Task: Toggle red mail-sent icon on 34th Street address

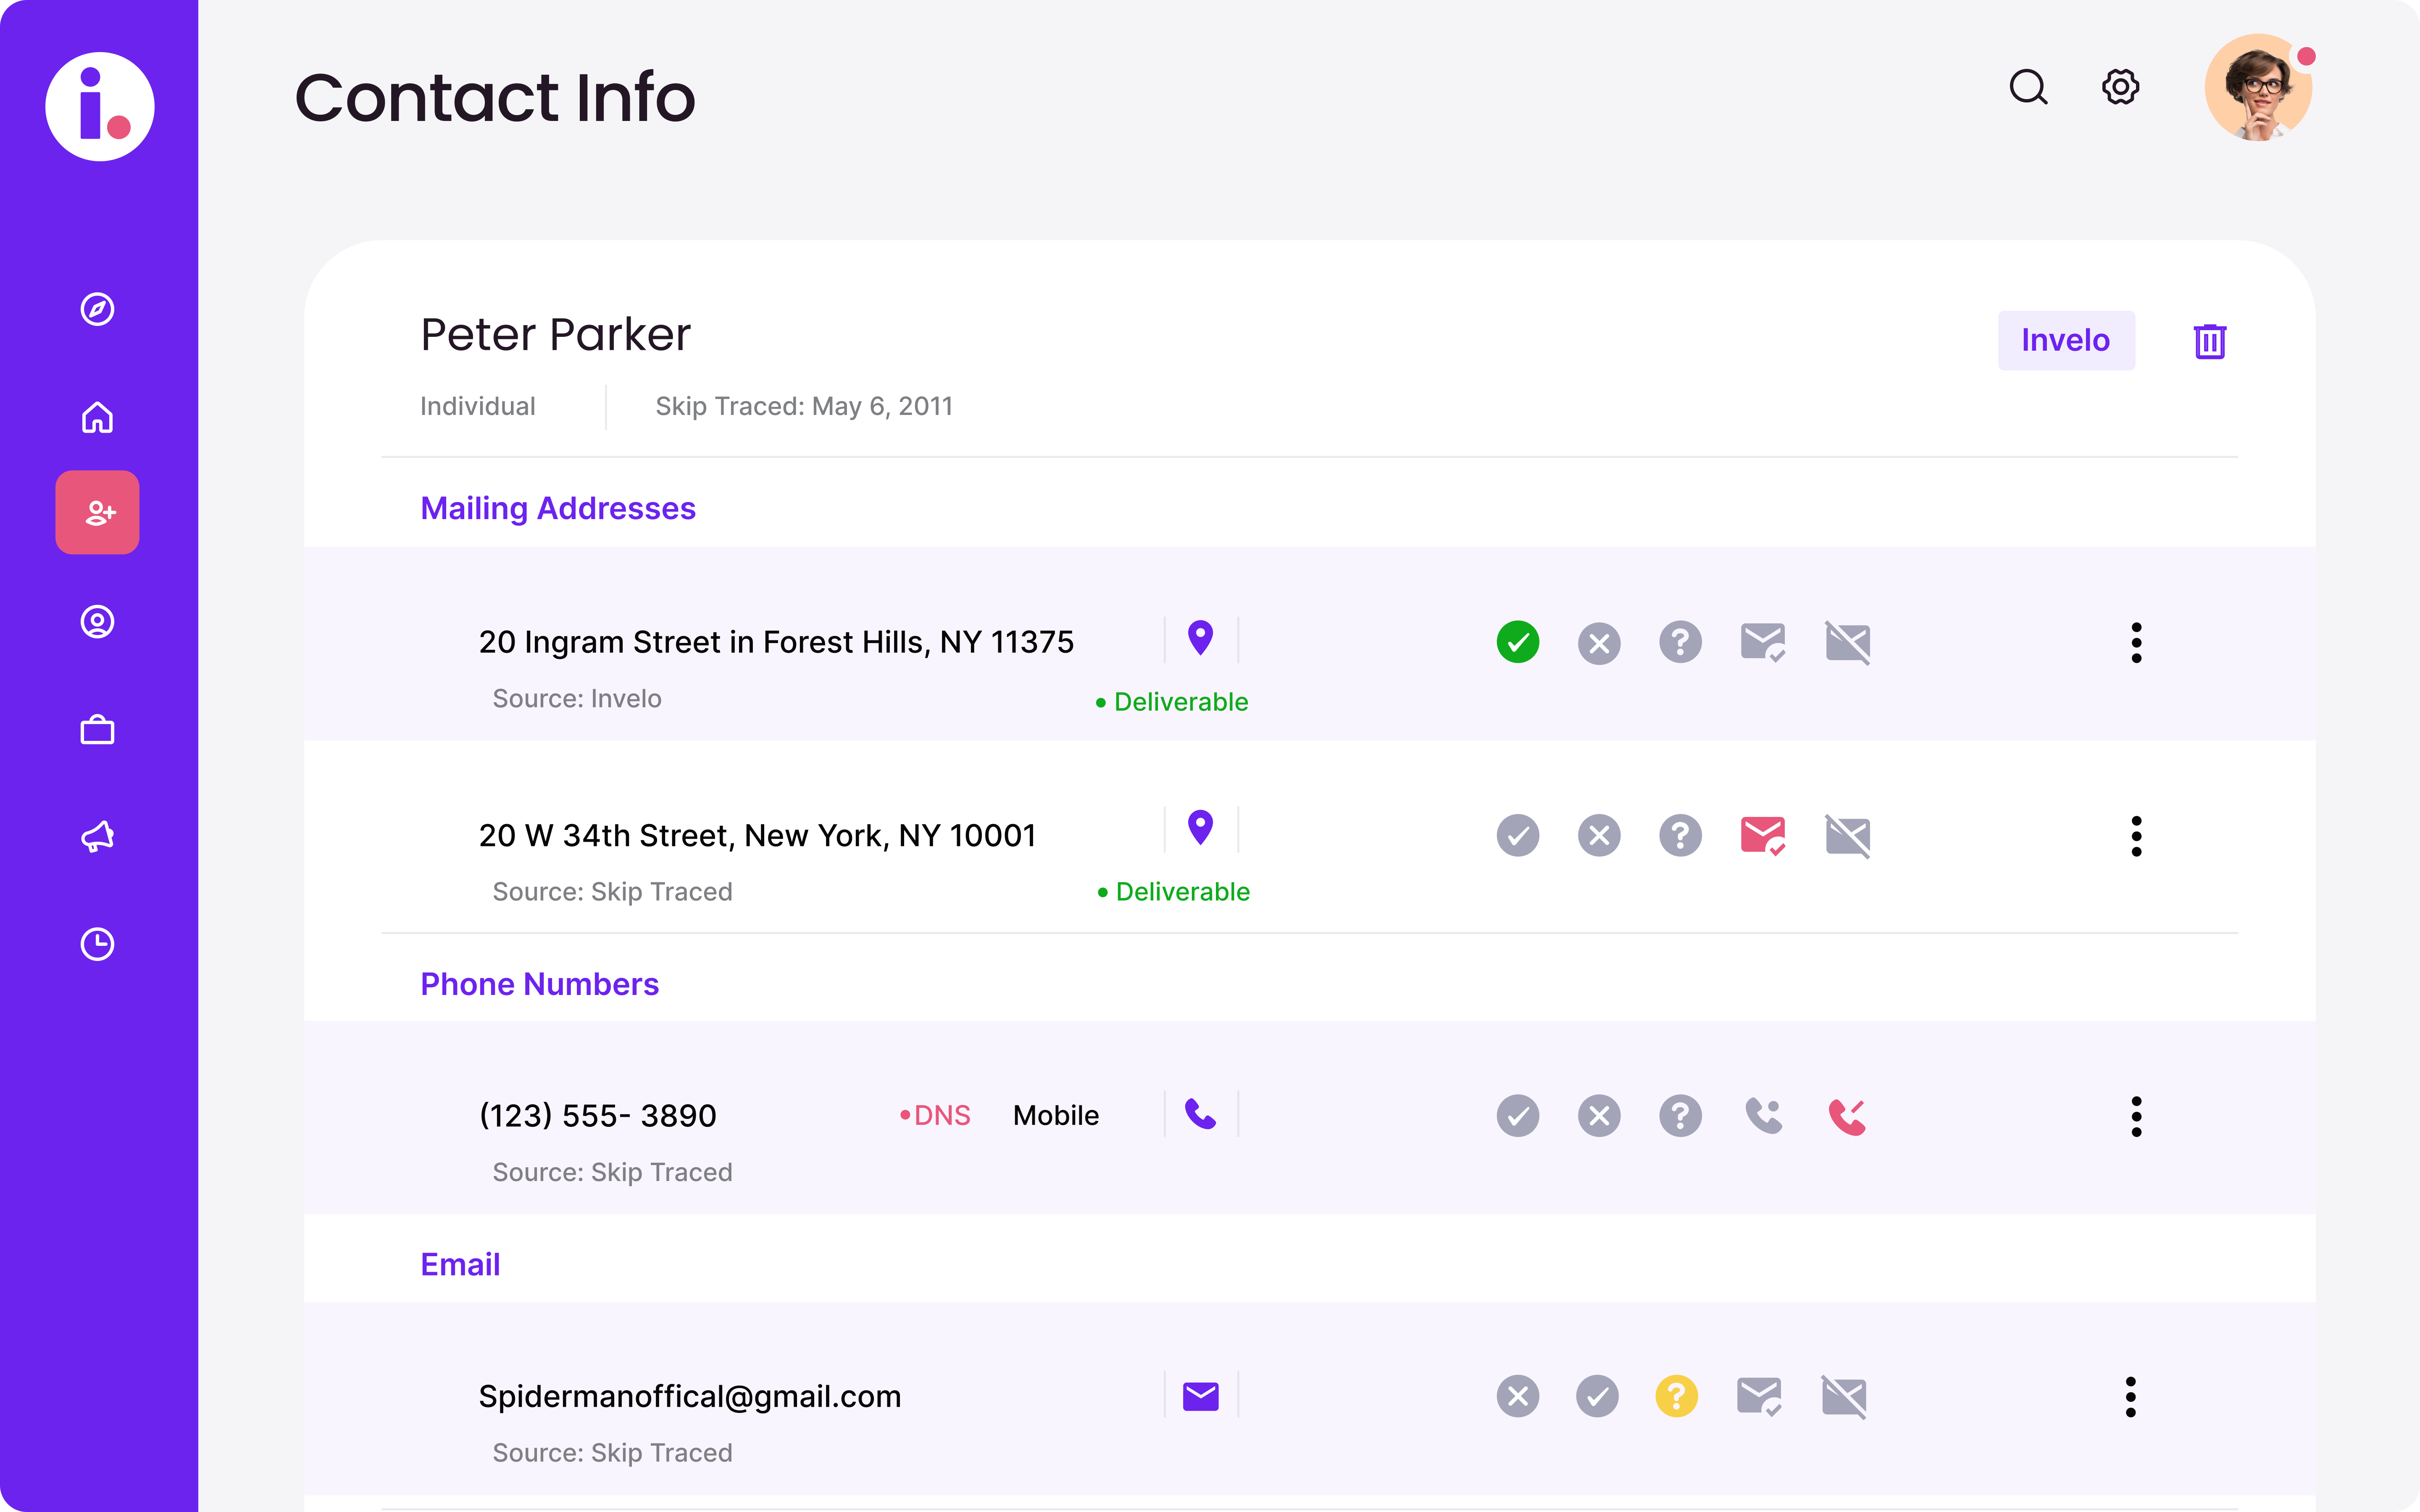Action: 1762,835
